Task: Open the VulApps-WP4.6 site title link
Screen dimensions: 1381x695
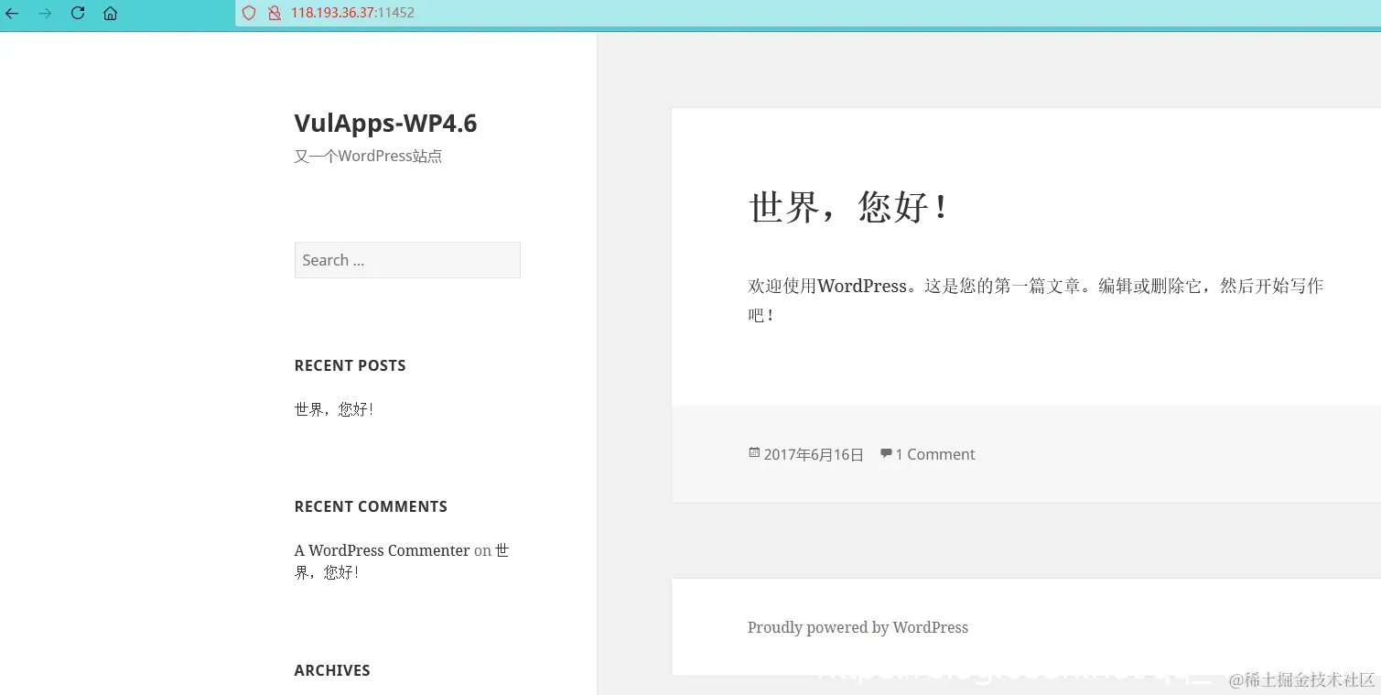Action: pyautogui.click(x=385, y=124)
